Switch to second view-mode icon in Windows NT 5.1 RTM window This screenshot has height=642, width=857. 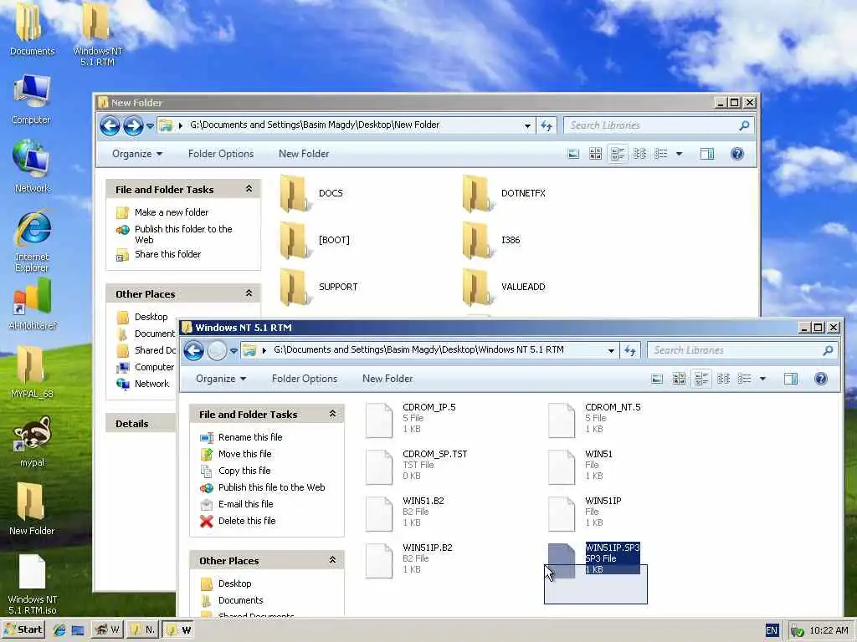click(679, 379)
